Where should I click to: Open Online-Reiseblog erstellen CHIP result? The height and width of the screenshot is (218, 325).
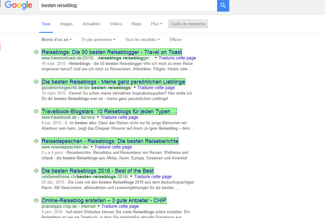pyautogui.click(x=104, y=200)
